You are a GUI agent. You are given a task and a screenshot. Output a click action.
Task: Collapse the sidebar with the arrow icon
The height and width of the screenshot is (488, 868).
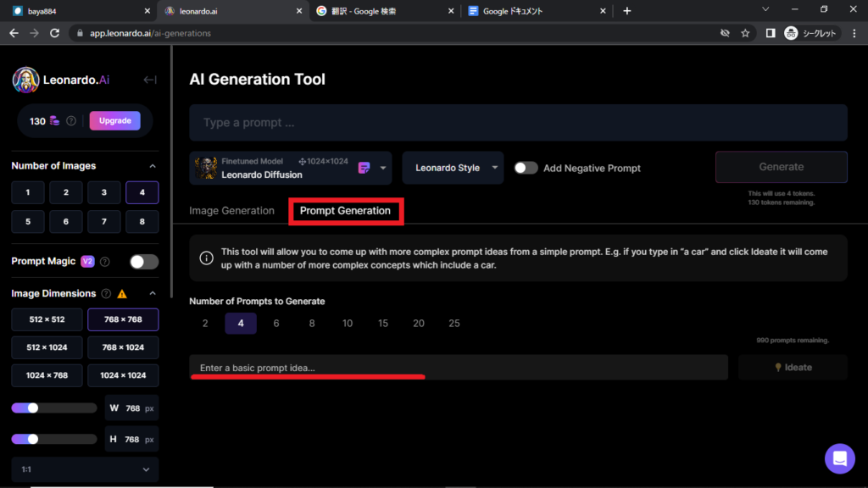150,80
